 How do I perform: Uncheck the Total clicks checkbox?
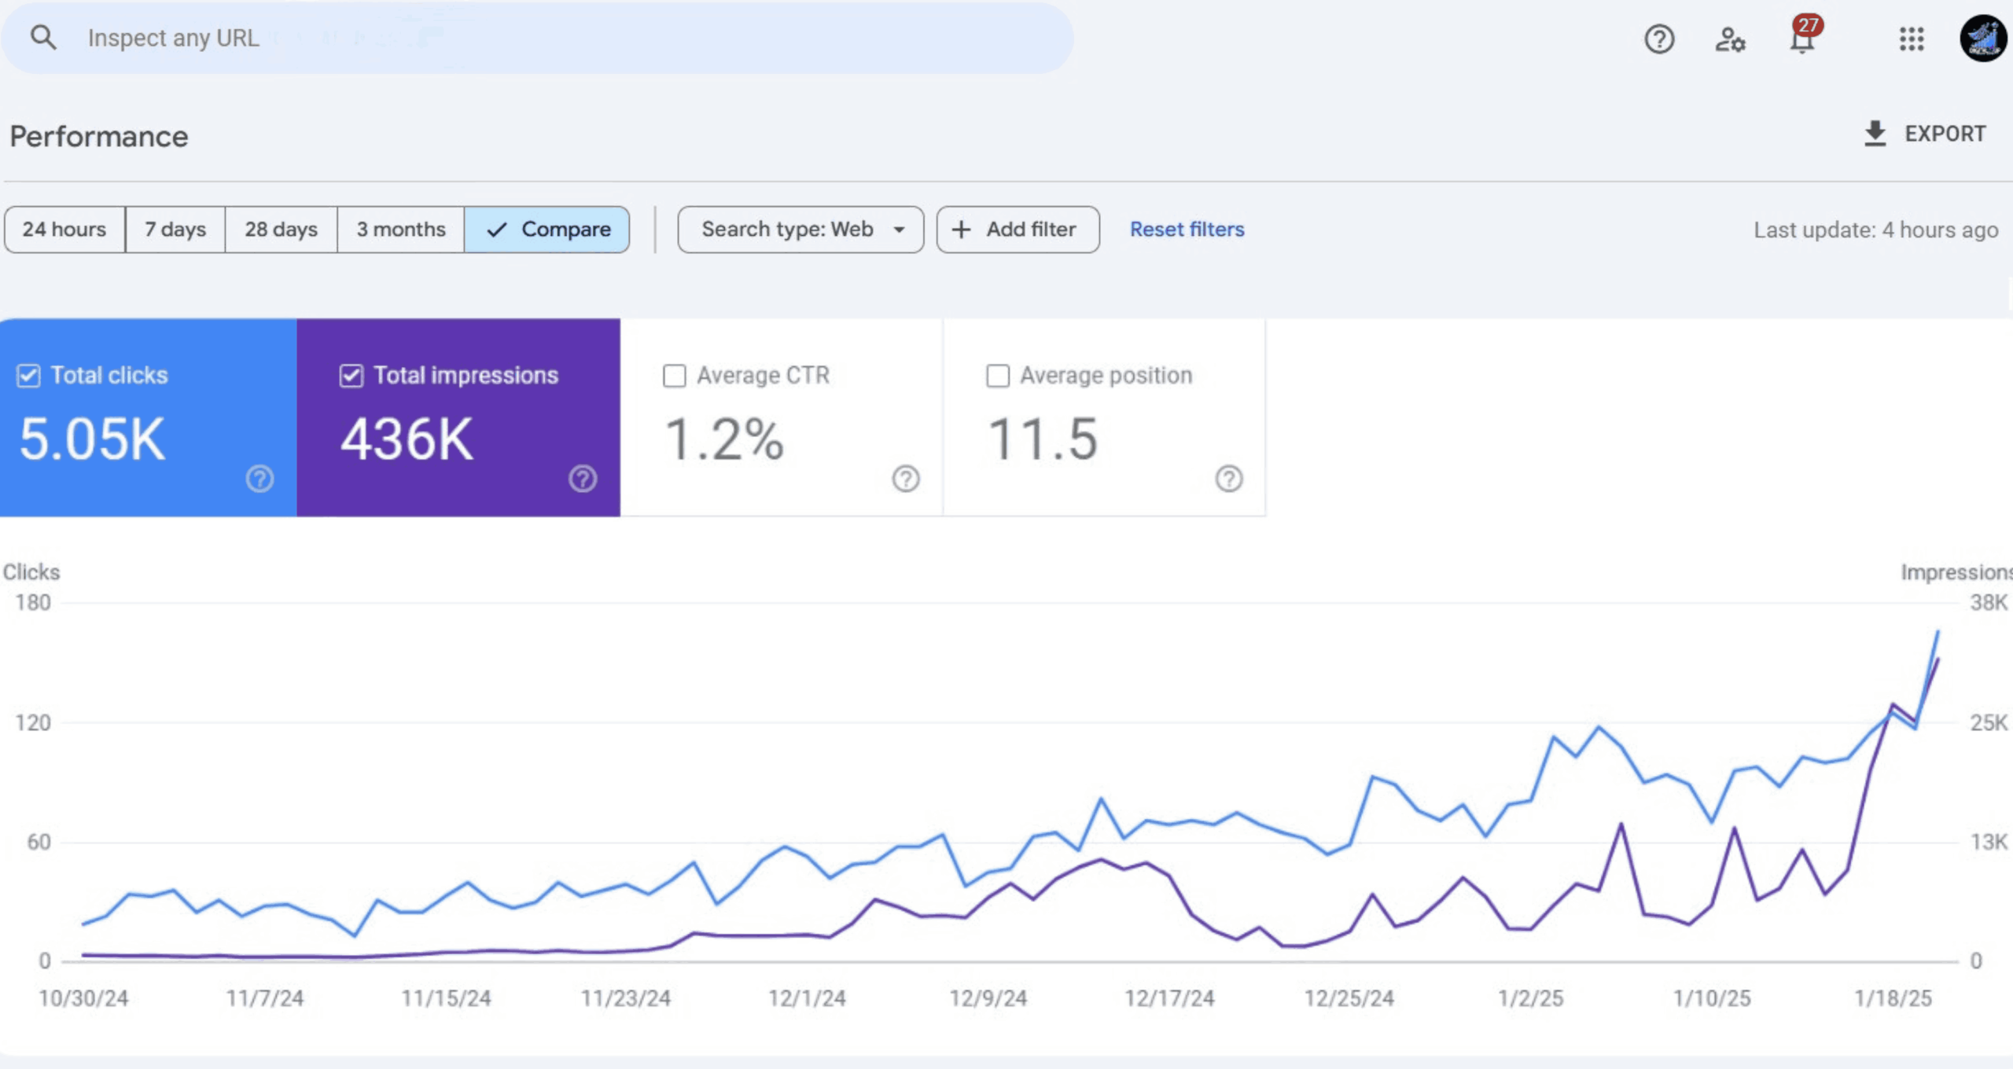pos(28,376)
